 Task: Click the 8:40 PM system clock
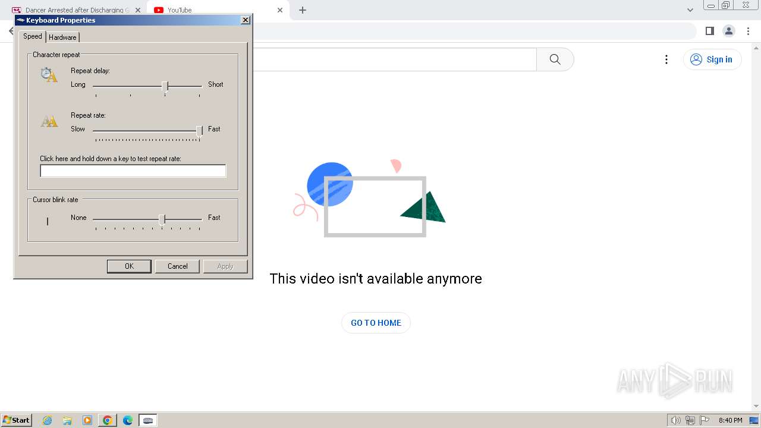point(730,420)
